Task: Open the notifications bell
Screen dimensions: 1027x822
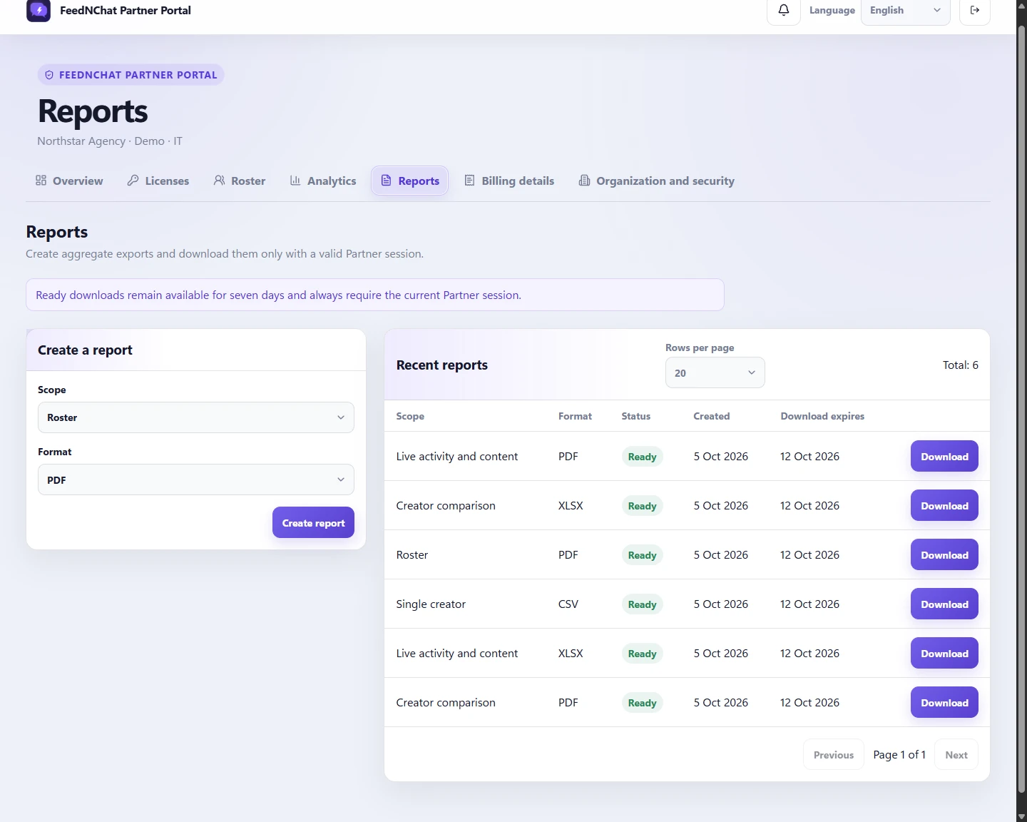Action: [784, 11]
